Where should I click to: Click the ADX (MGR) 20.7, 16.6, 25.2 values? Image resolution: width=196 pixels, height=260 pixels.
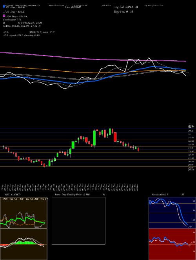click(x=29, y=32)
